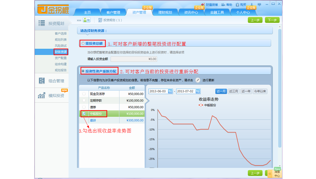Uncheck the 中船股份 checkbox
The width and height of the screenshot is (316, 179).
point(84,114)
